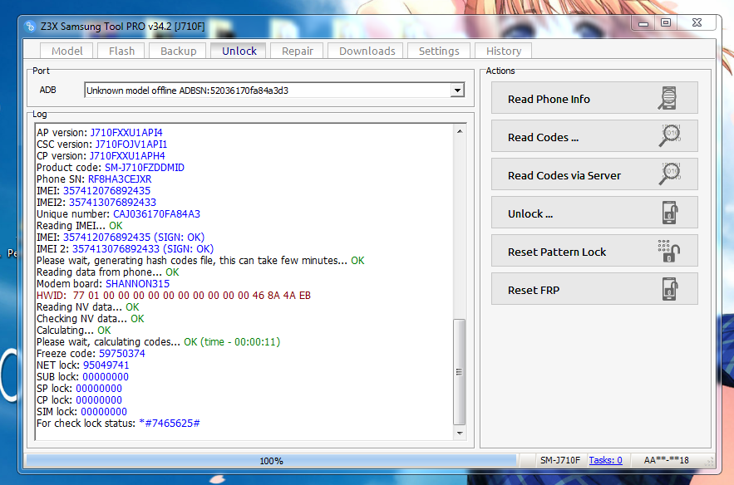The image size is (734, 485).
Task: Click the Read Phone Info magnifier icon
Action: (667, 98)
